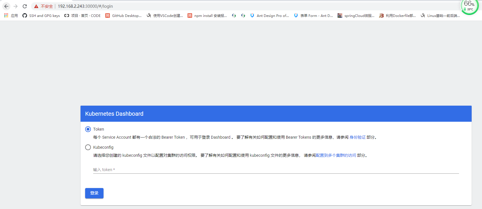Select the Kubeconfig radio button
Viewport: 482px width, 209px height.
pyautogui.click(x=88, y=147)
